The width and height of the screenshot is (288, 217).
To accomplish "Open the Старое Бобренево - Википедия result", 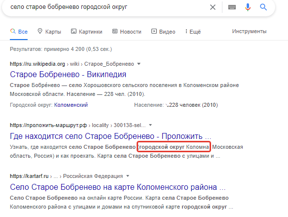I will pos(68,74).
